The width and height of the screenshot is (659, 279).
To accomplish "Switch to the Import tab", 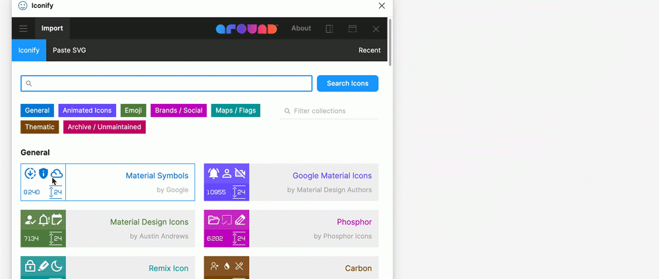I will click(x=52, y=28).
